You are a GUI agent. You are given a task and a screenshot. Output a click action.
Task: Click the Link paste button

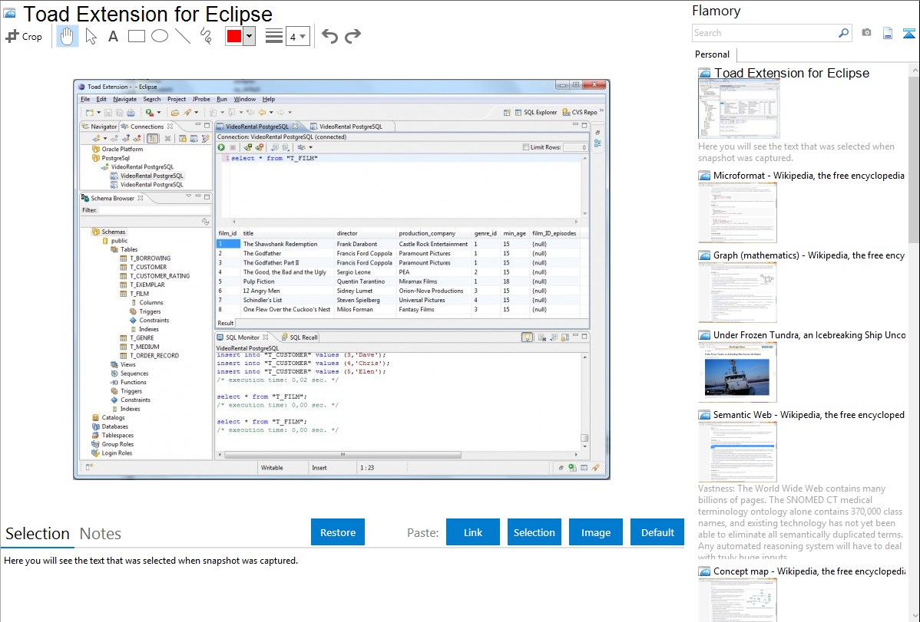[473, 532]
